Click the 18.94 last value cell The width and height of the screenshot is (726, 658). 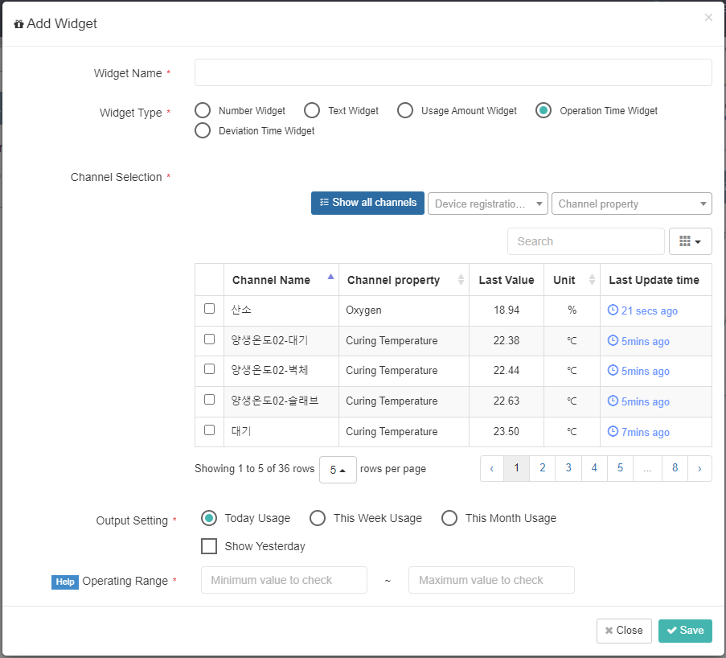coord(507,310)
